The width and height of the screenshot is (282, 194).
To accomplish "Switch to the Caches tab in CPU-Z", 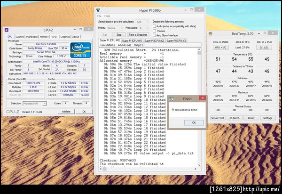I will click(20, 37).
